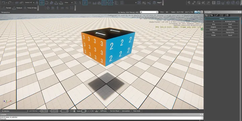Switch to RollupBar Modeling tab

217,15
